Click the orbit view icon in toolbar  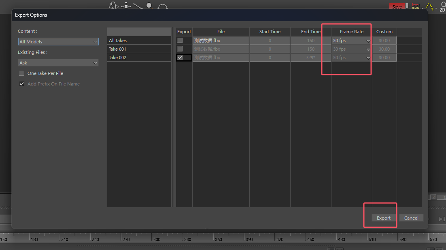pos(113,5)
